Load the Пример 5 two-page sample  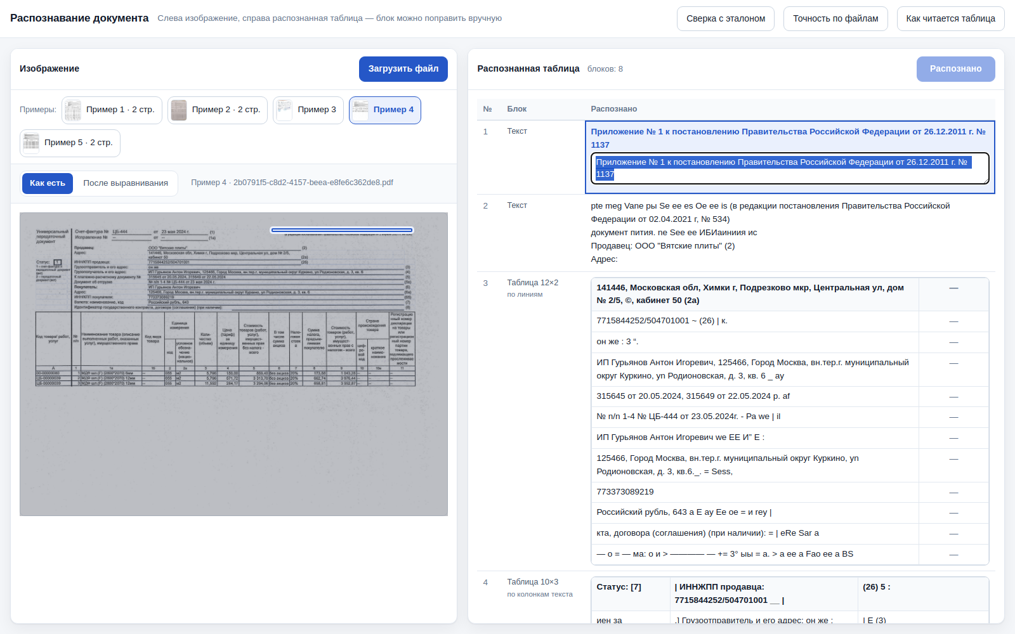click(70, 143)
